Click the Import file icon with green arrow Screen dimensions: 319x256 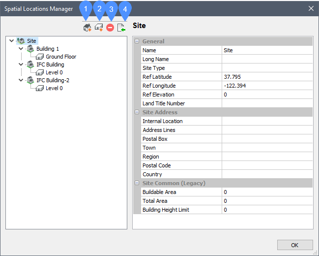(121, 28)
